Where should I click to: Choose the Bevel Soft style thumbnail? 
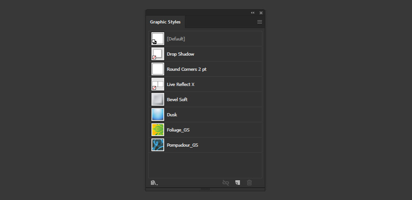pyautogui.click(x=158, y=99)
